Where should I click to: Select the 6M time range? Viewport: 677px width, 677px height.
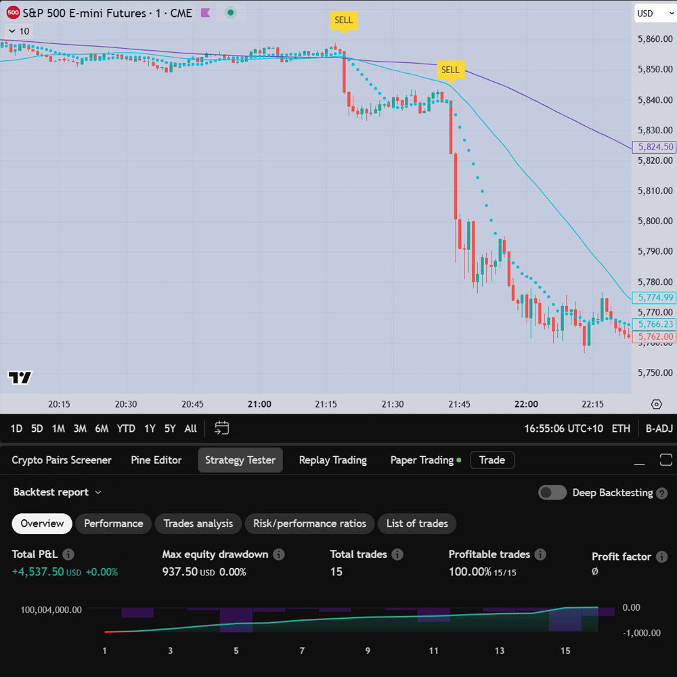click(x=102, y=429)
